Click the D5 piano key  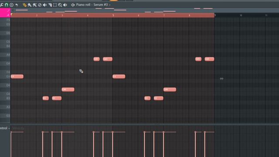click(x=5, y=33)
